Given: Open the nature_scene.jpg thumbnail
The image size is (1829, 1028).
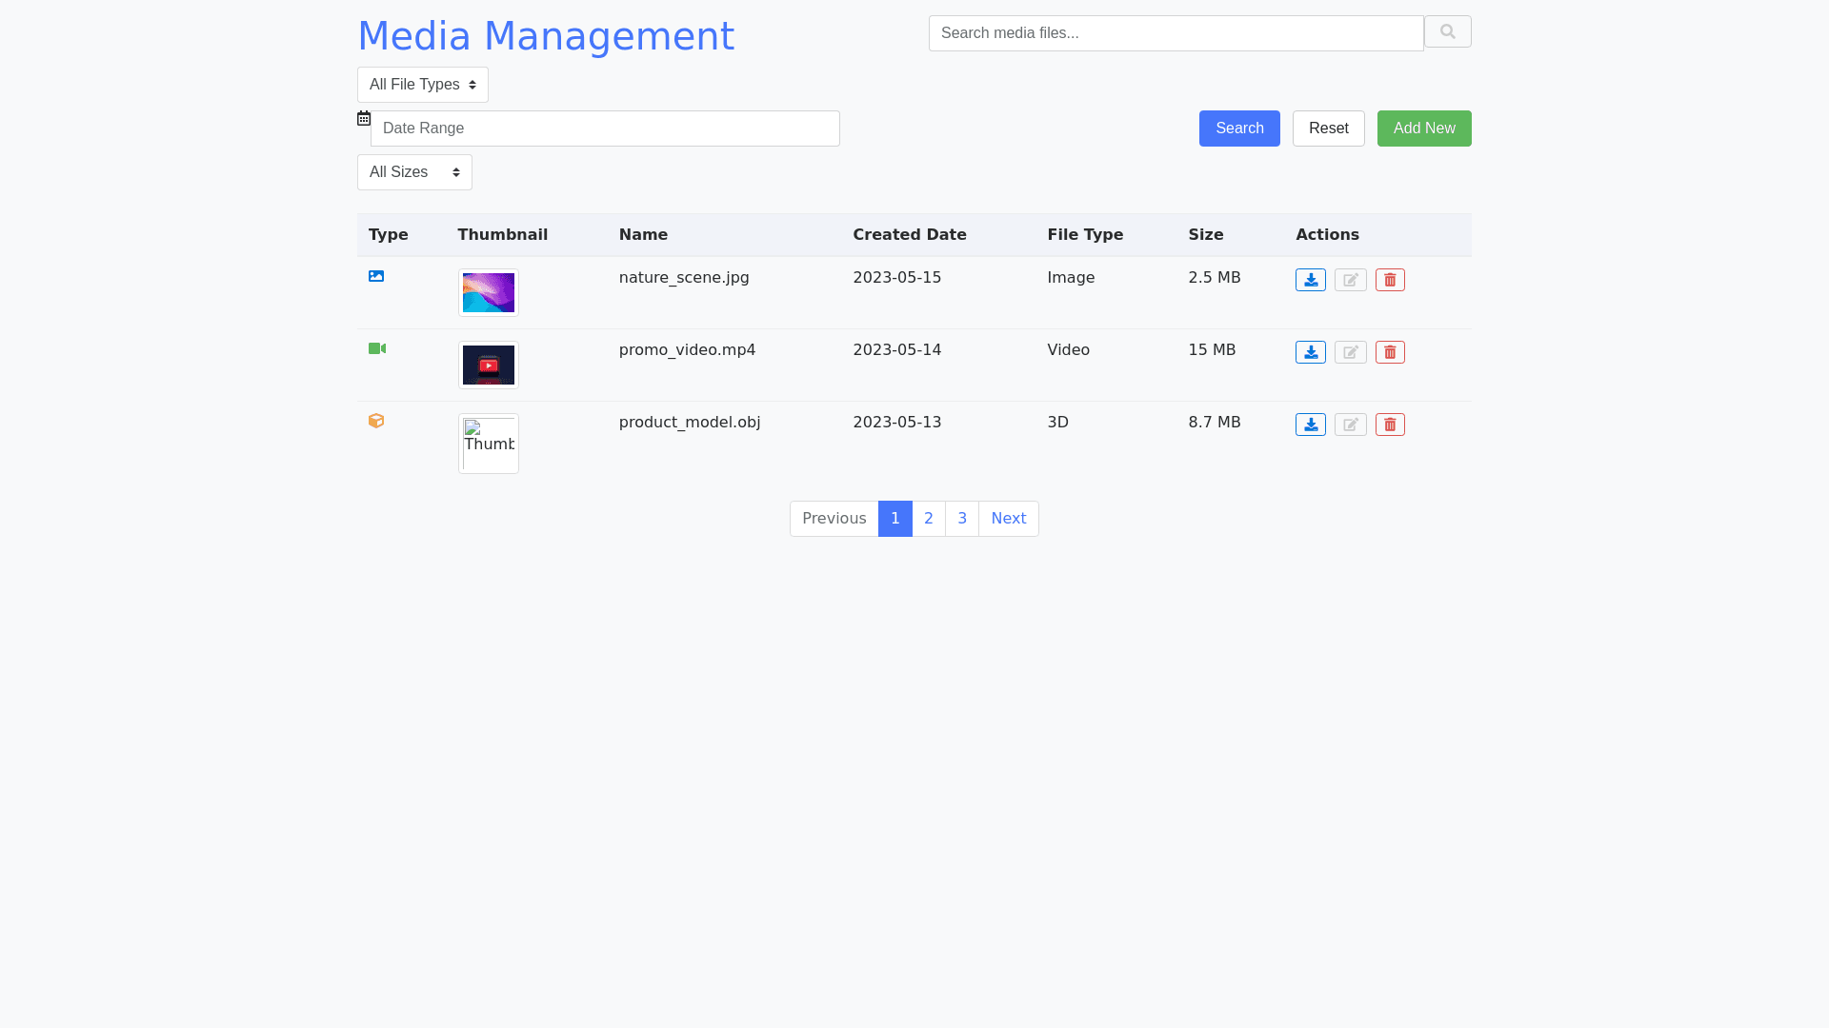Looking at the screenshot, I should tap(488, 293).
